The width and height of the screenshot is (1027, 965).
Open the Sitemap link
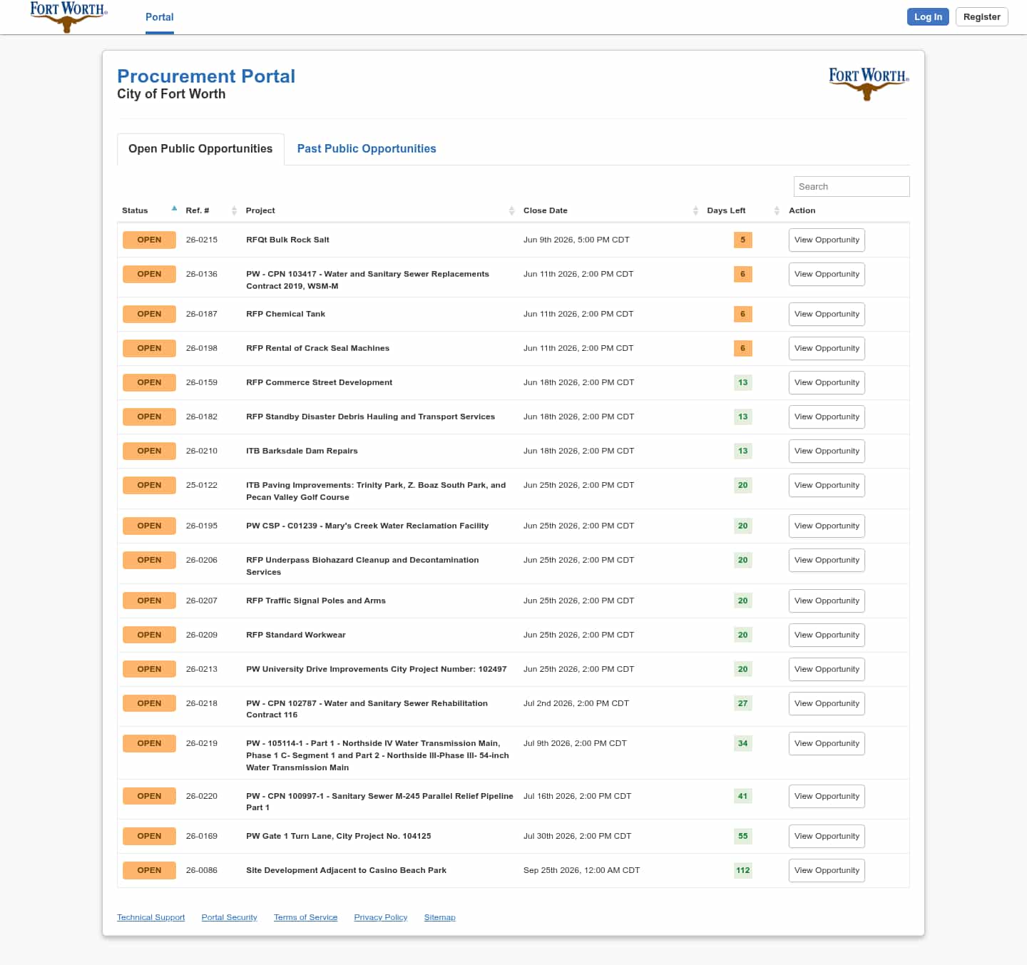click(439, 917)
